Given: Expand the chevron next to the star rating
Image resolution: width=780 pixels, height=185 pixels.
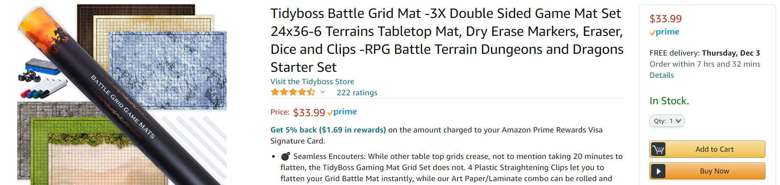Looking at the screenshot, I should 322,92.
